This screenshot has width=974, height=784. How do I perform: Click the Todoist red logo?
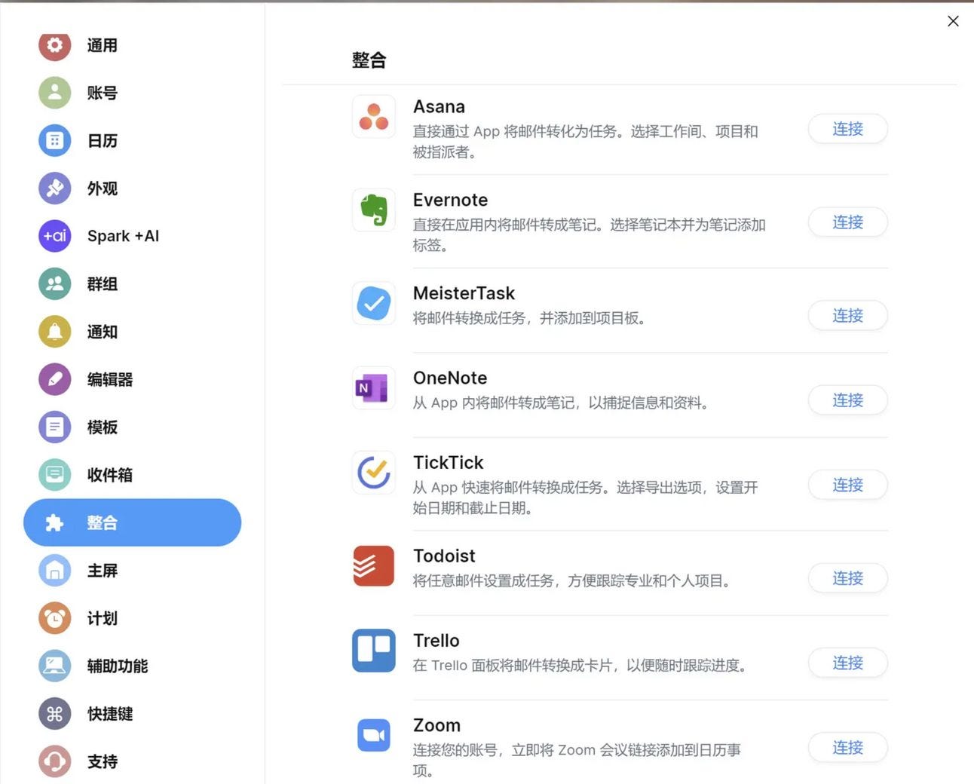point(374,566)
